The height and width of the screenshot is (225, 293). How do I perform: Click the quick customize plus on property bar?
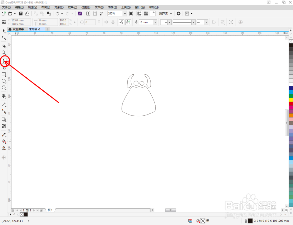point(241,22)
